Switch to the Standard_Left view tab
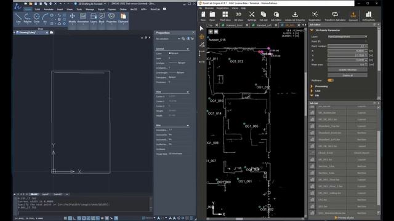The image size is (394, 221). pos(263,25)
